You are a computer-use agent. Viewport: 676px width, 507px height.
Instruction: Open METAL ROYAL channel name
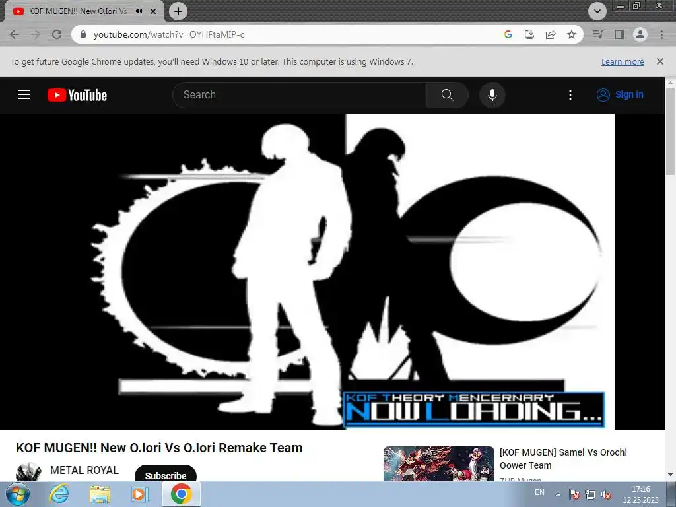tap(84, 470)
